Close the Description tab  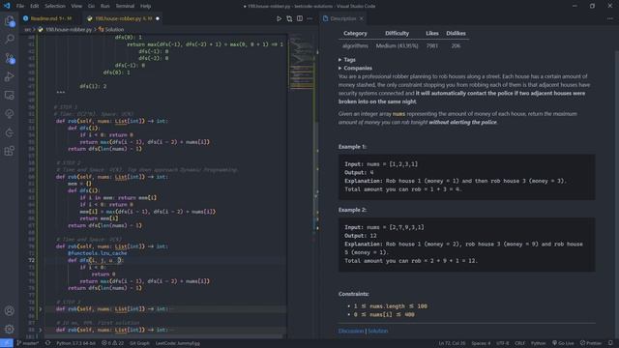[361, 18]
